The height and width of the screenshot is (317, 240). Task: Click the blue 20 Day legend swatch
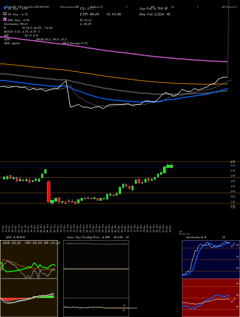[x=5, y=8]
